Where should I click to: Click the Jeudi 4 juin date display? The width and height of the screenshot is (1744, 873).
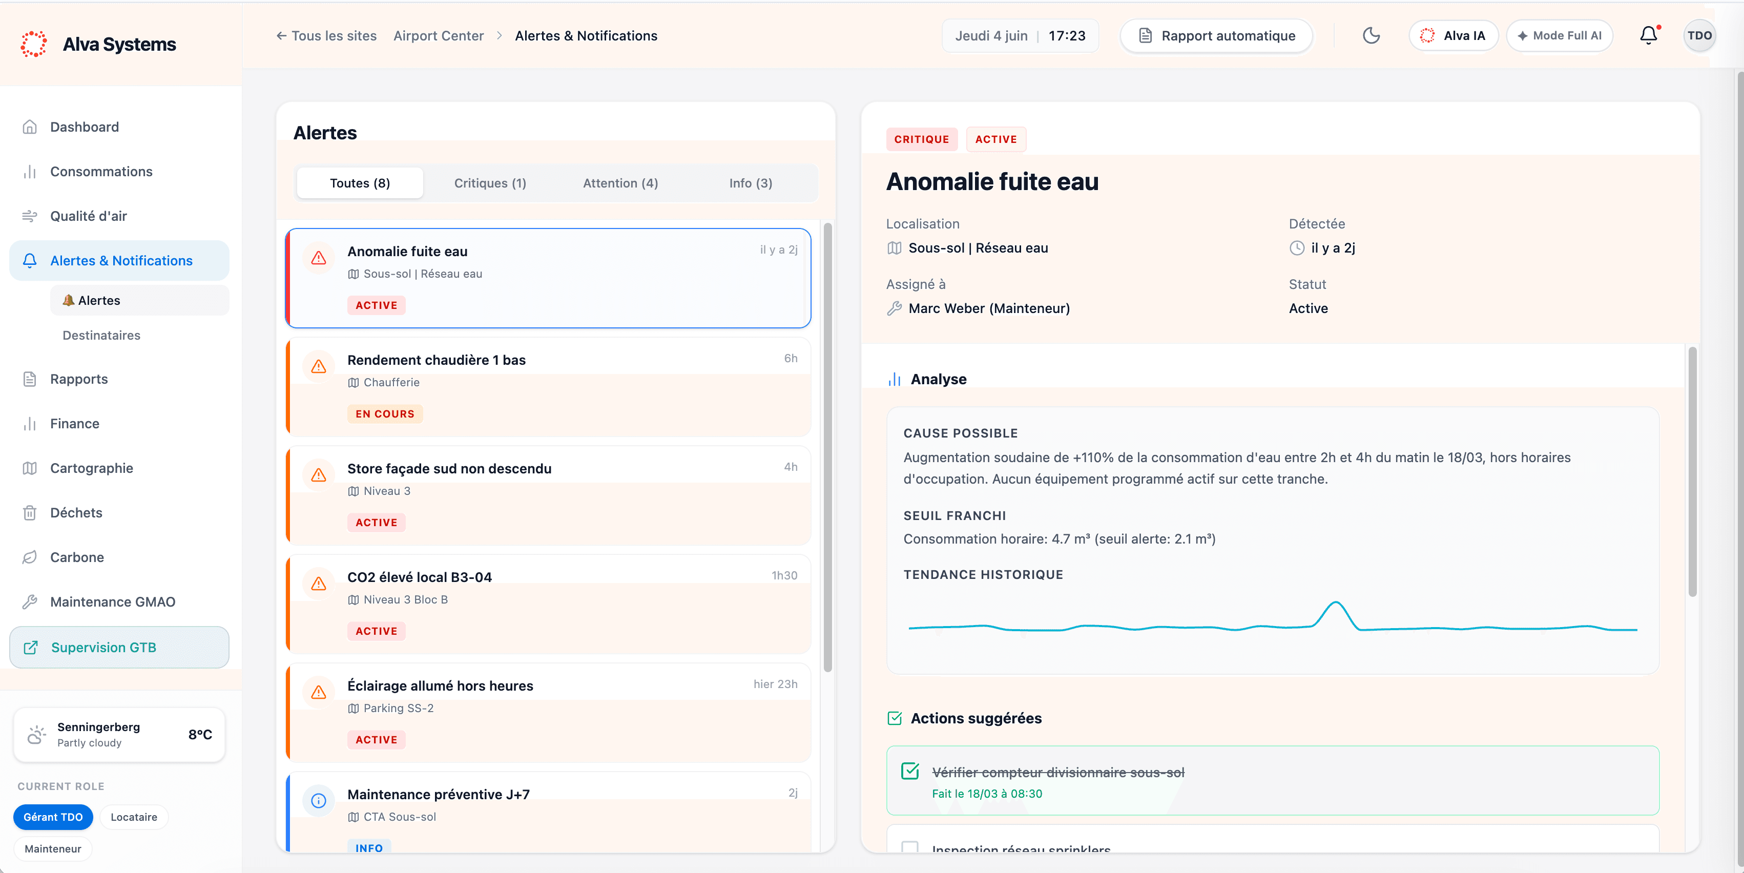click(990, 36)
